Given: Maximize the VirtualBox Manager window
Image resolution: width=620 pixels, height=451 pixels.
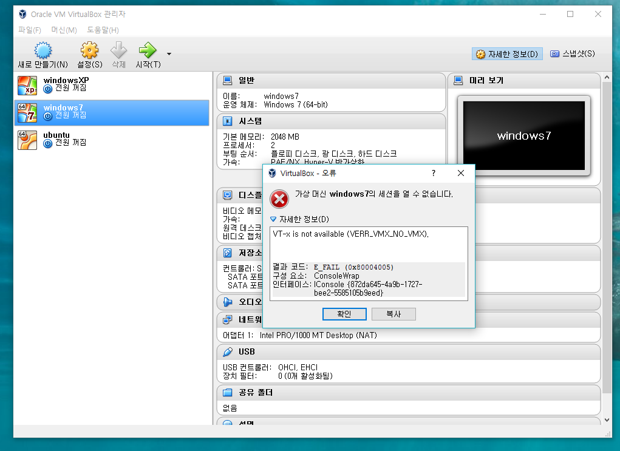Looking at the screenshot, I should pos(570,14).
